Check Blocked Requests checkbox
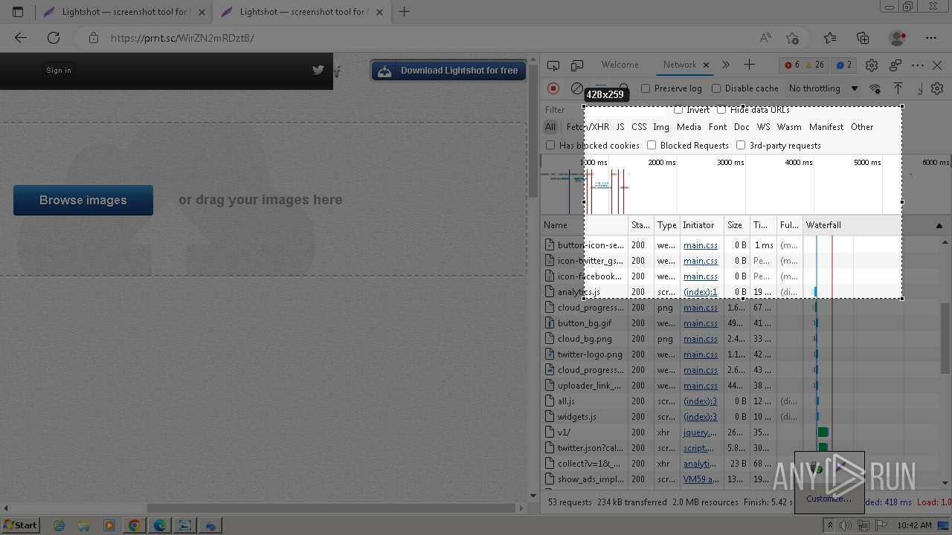This screenshot has width=952, height=535. tap(652, 146)
